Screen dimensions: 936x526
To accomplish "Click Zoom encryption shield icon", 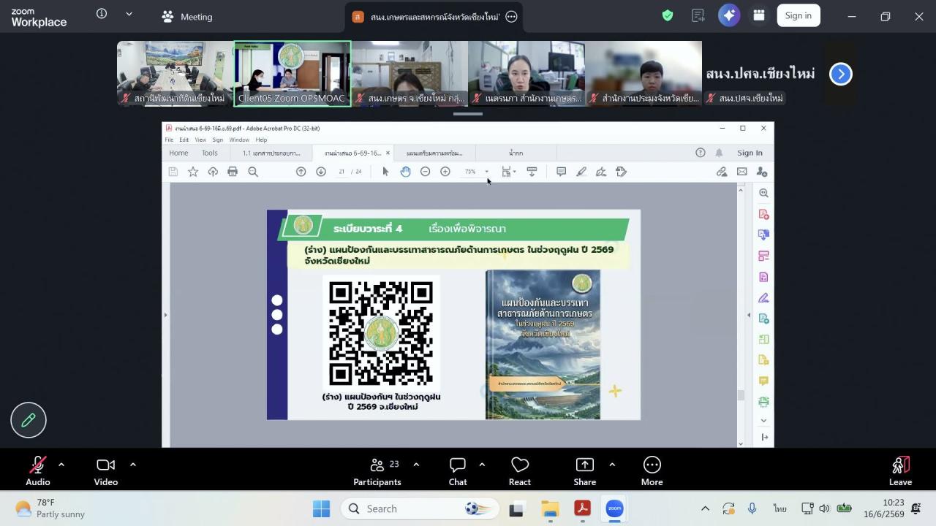I will [668, 15].
